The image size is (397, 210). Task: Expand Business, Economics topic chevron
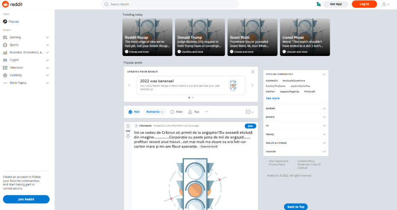(47, 53)
